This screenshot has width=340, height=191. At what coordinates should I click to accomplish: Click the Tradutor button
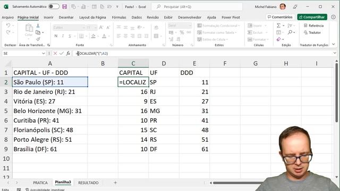312,32
